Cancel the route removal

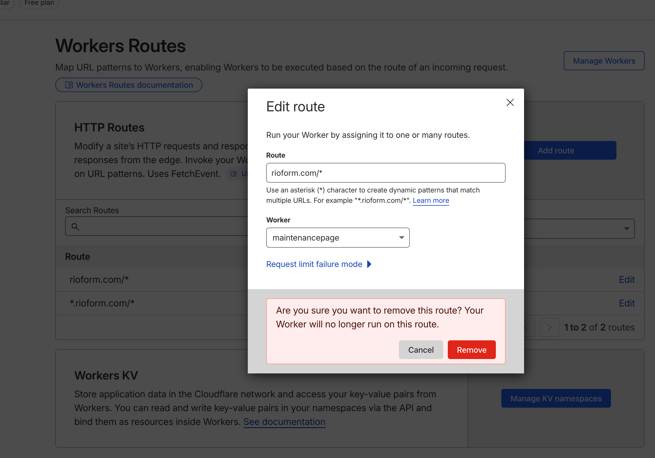tap(420, 350)
